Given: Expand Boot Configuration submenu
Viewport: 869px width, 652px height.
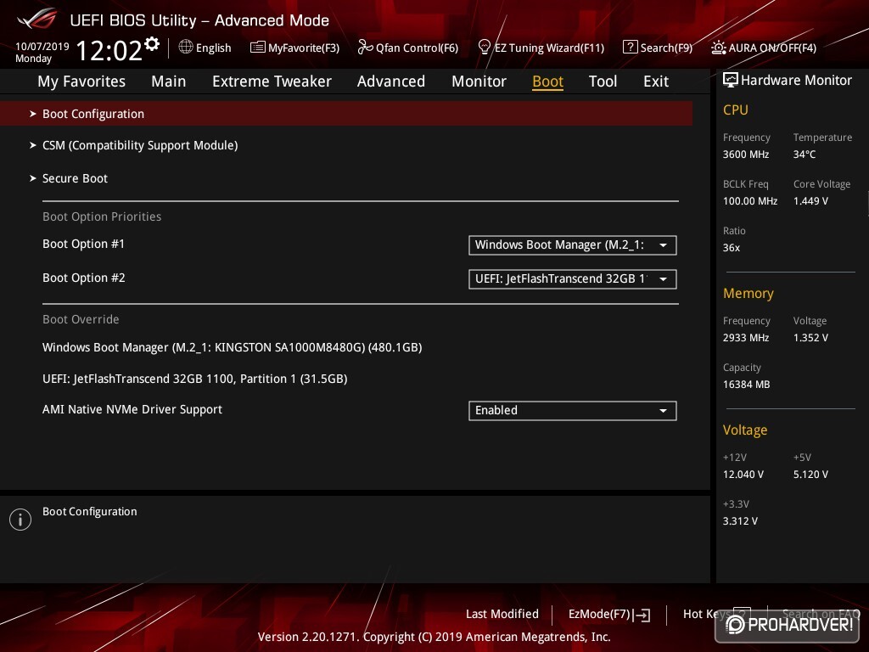Looking at the screenshot, I should (346, 114).
